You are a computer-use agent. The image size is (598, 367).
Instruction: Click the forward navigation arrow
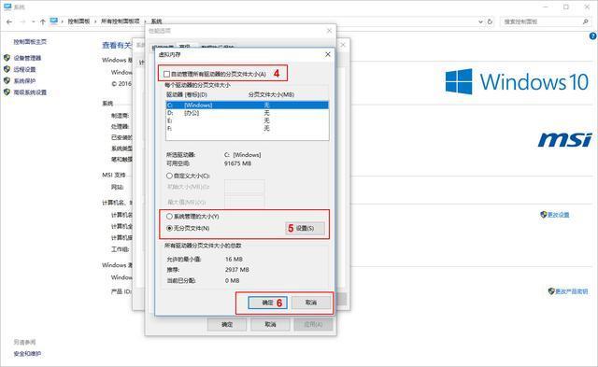coord(22,21)
